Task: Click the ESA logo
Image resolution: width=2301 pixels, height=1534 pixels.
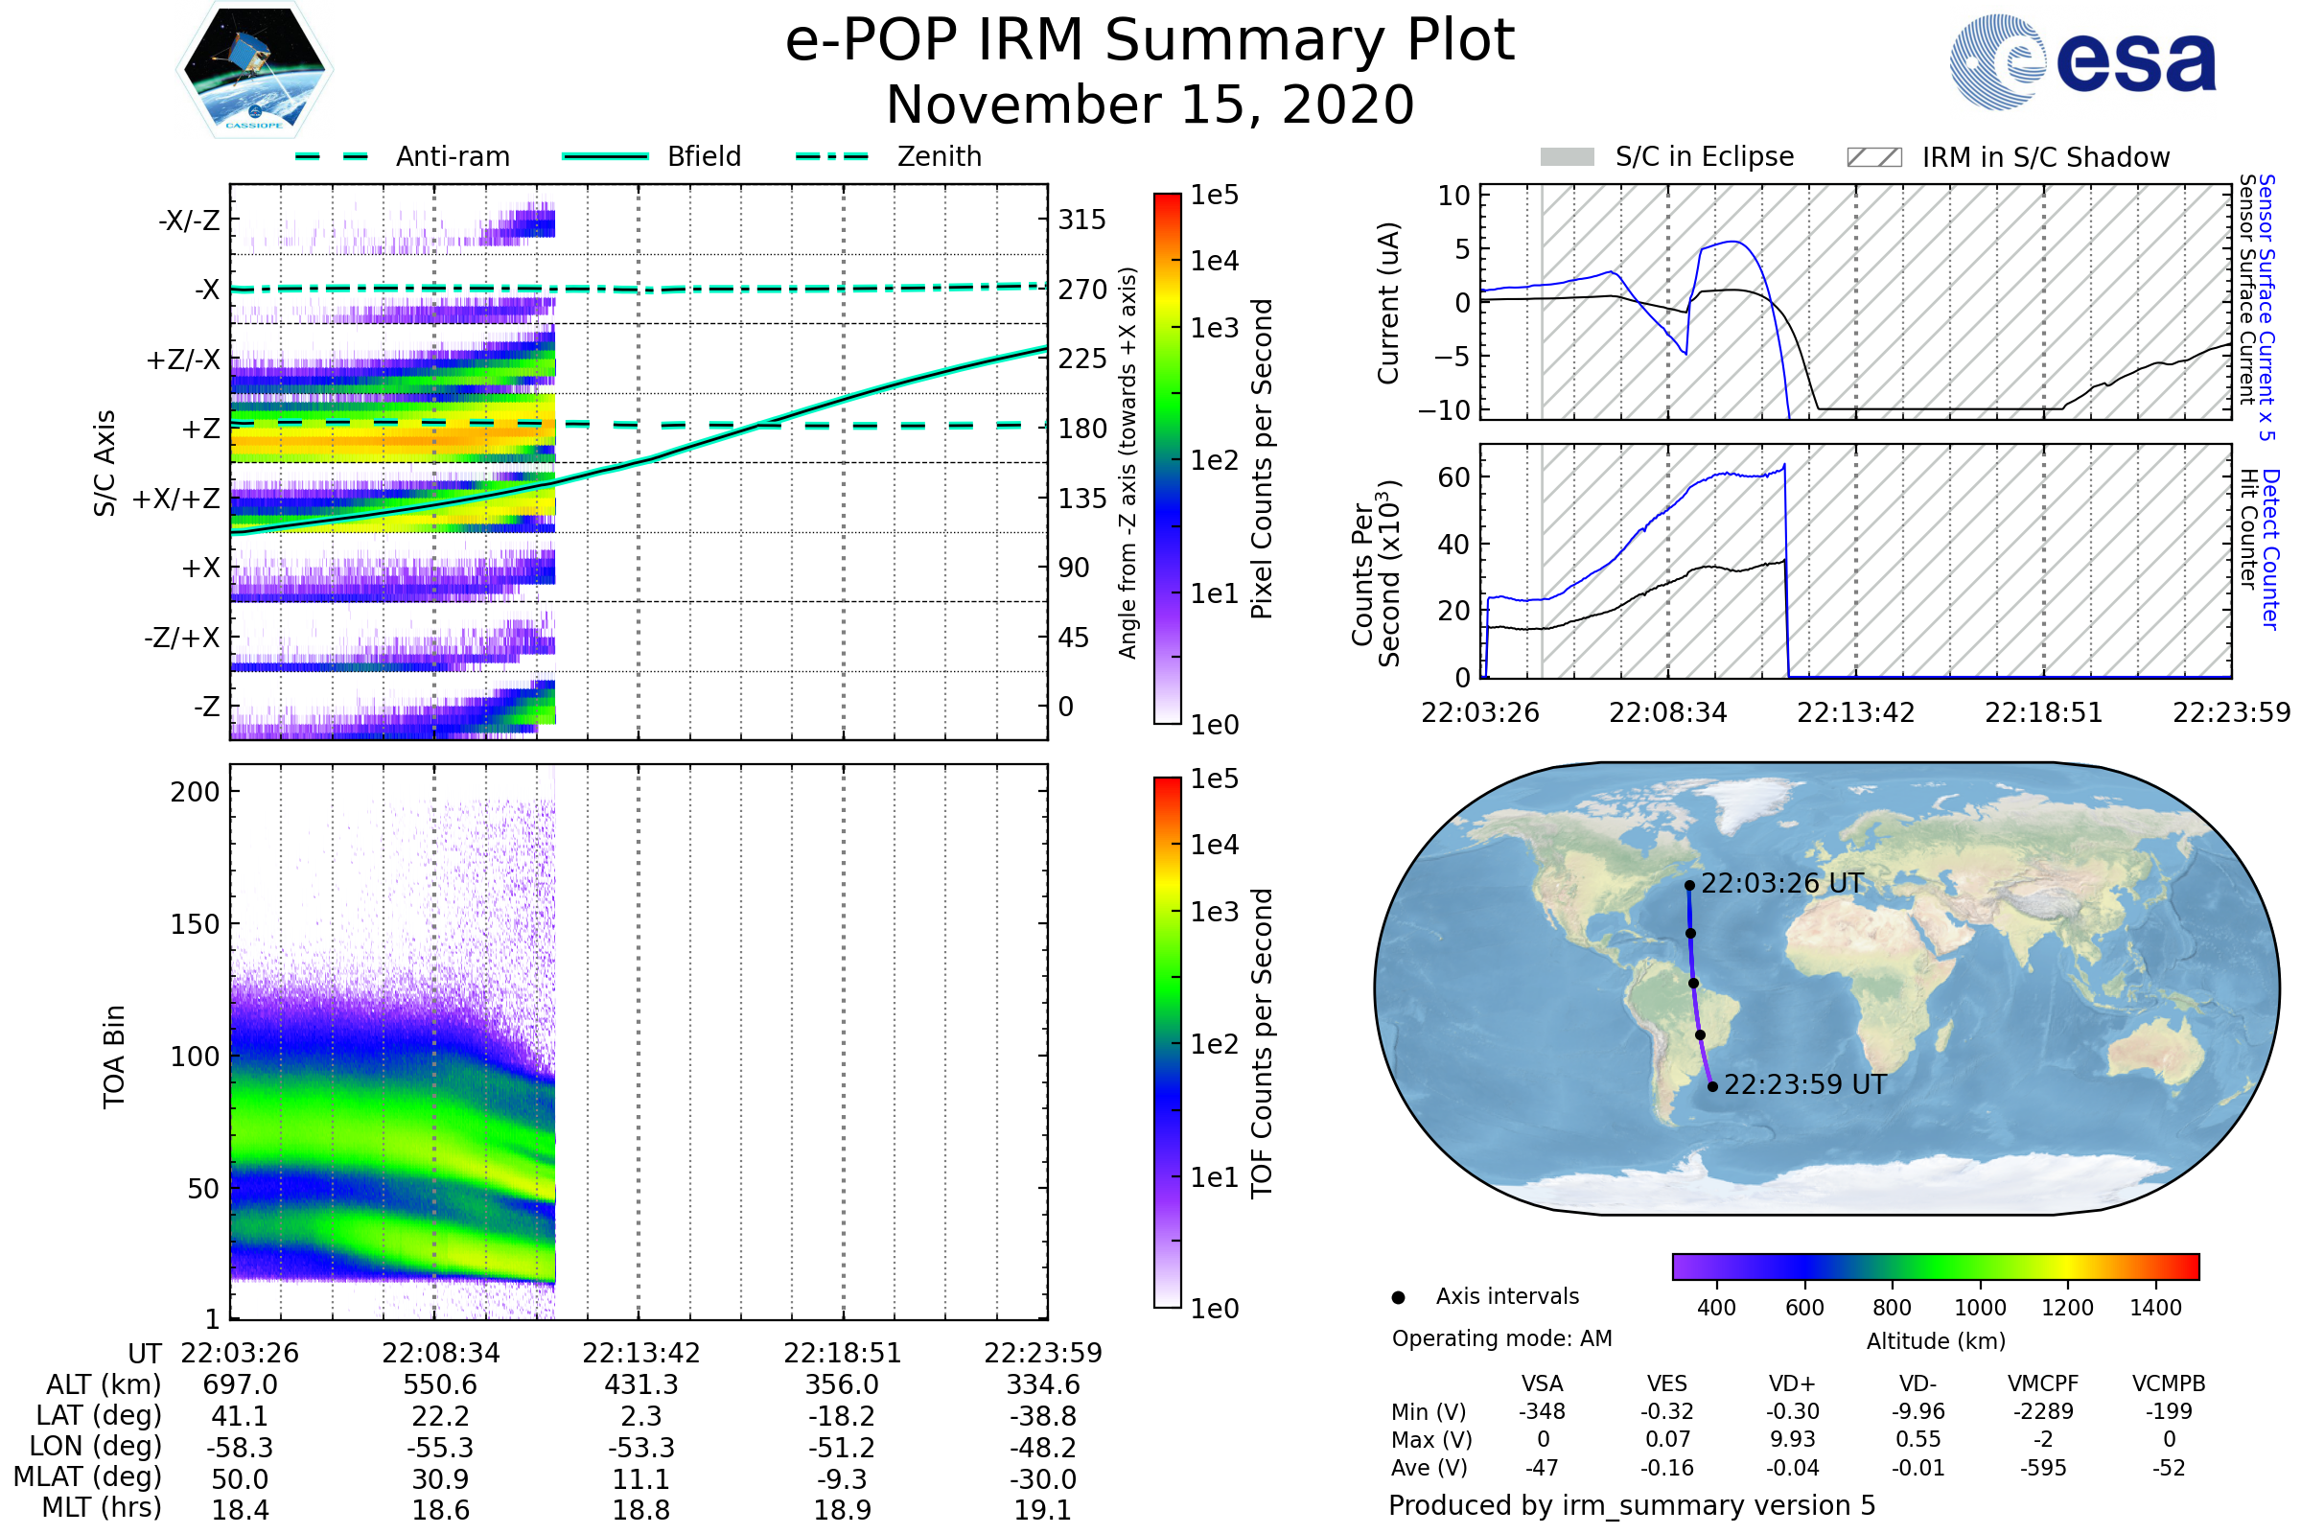Action: pos(2083,61)
